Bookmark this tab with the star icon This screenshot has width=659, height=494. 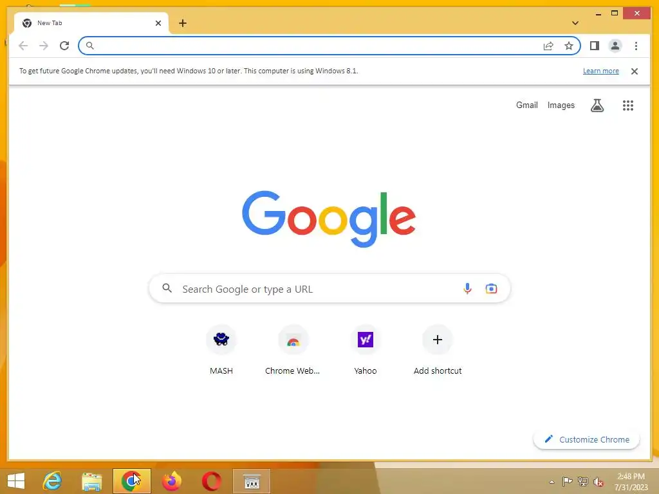pos(569,46)
